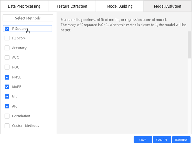Go to the Model Building tab
The height and width of the screenshot is (144, 192).
120,6
